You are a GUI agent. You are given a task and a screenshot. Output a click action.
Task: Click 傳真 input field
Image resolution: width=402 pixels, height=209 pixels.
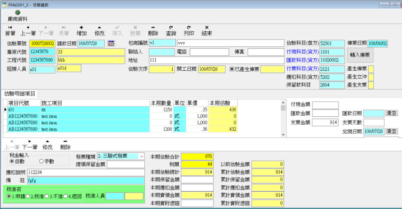[x=266, y=52]
